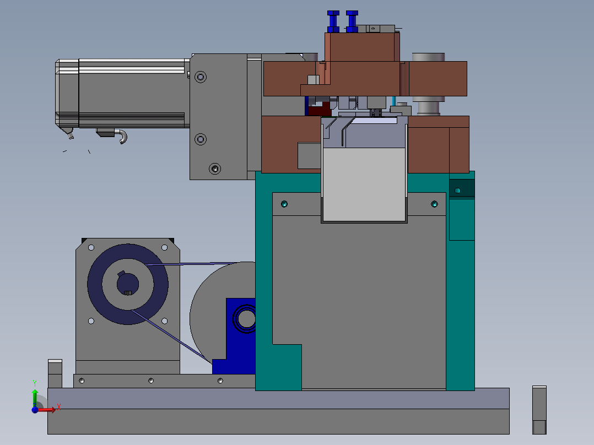Select the dark navy belt pulley ring

coord(128,284)
